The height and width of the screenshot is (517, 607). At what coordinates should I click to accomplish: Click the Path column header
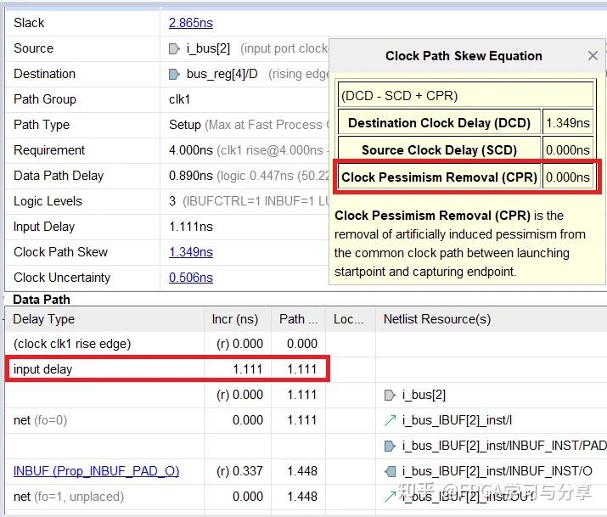click(297, 319)
